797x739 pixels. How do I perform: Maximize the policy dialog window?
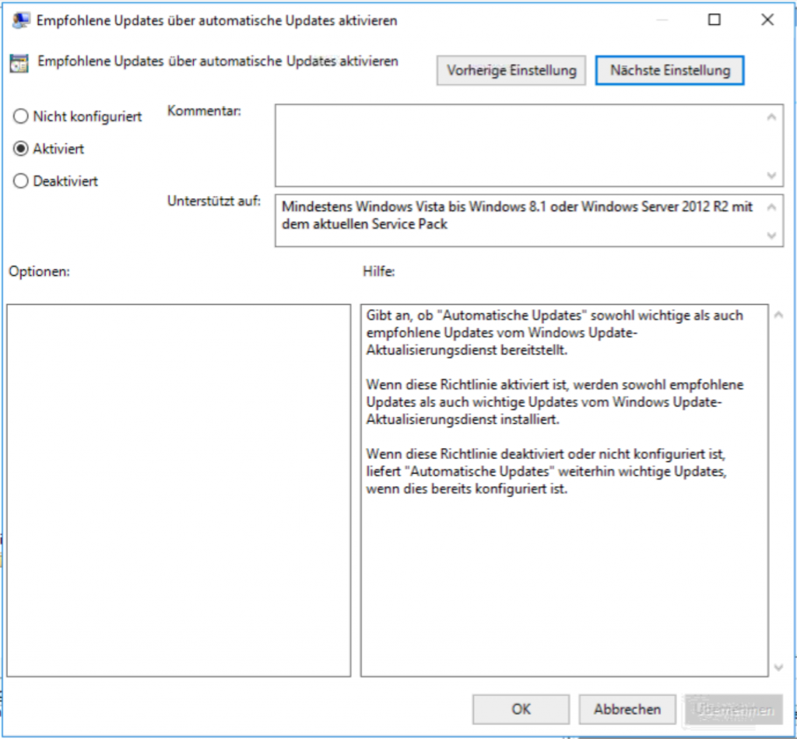pos(714,19)
